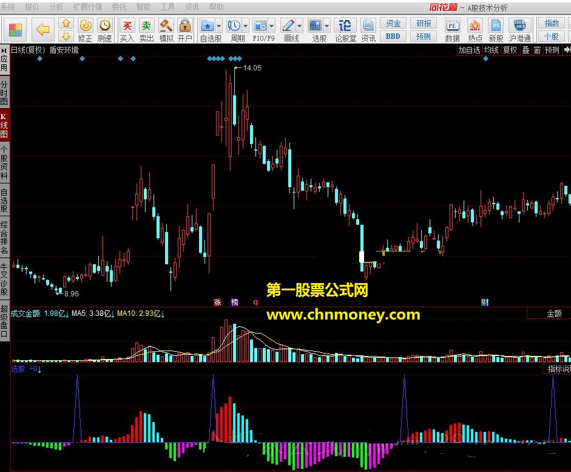Click the 涨 marker below the chart

click(x=217, y=302)
